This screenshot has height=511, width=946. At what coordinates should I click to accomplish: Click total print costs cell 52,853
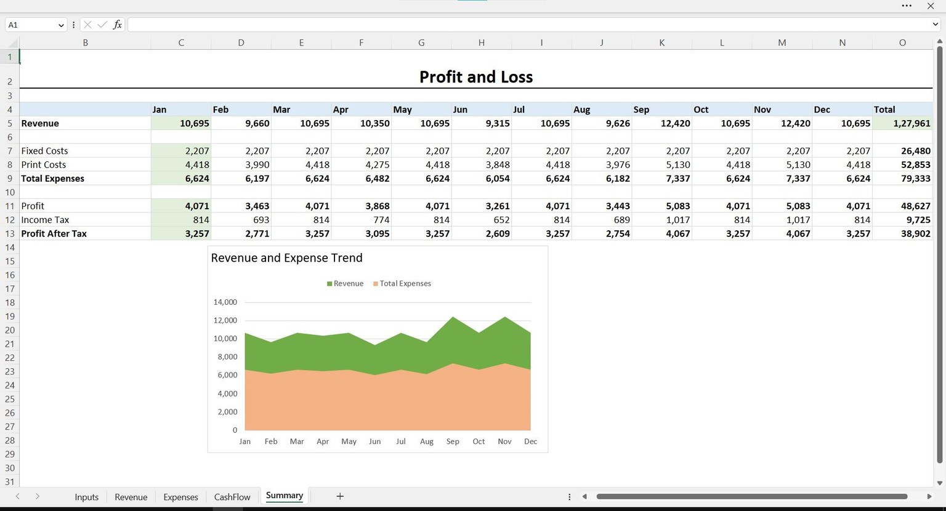(902, 165)
